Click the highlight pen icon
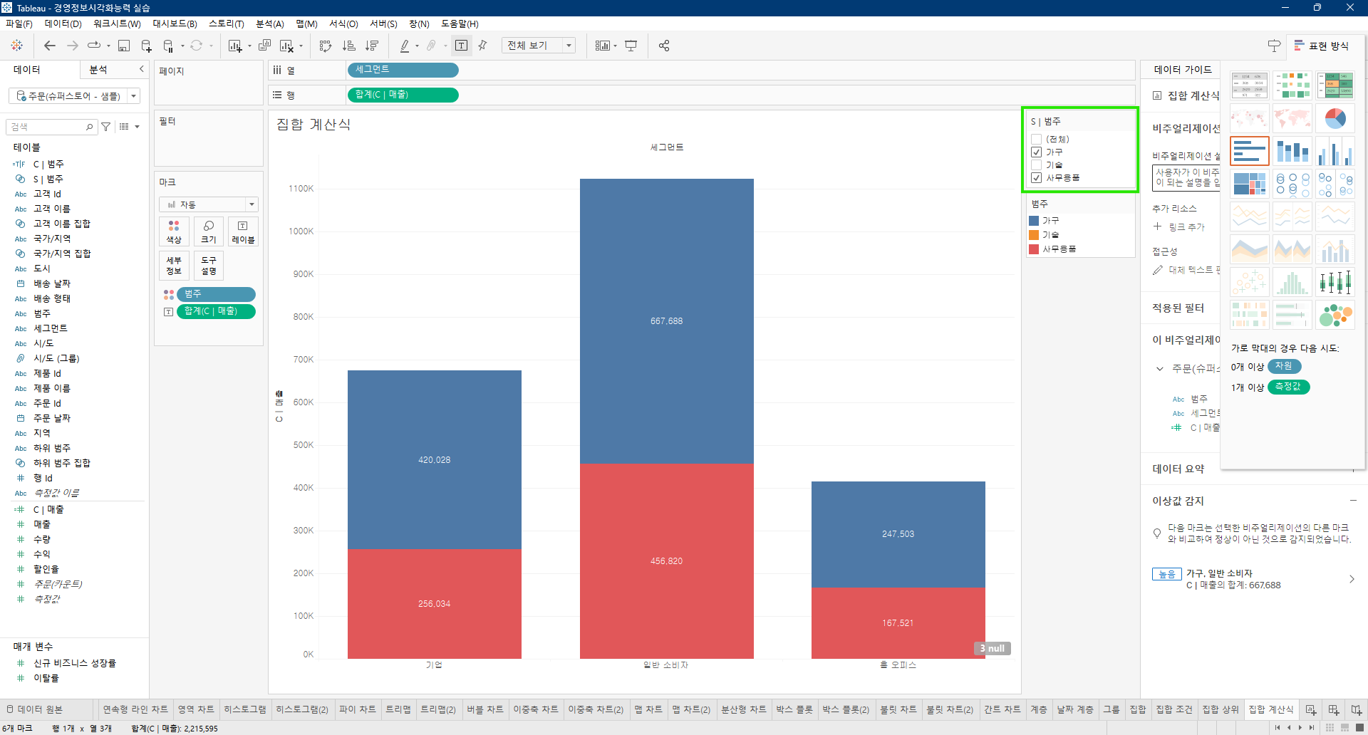This screenshot has width=1368, height=735. tap(405, 46)
